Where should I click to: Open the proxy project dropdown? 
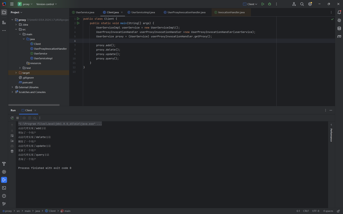pos(25,4)
